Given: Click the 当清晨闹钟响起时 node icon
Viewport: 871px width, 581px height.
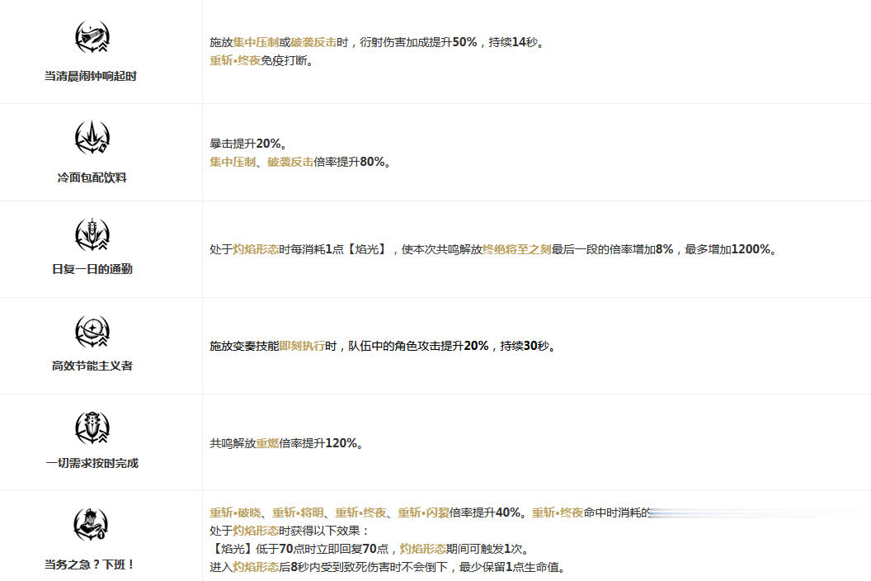Looking at the screenshot, I should pyautogui.click(x=92, y=38).
